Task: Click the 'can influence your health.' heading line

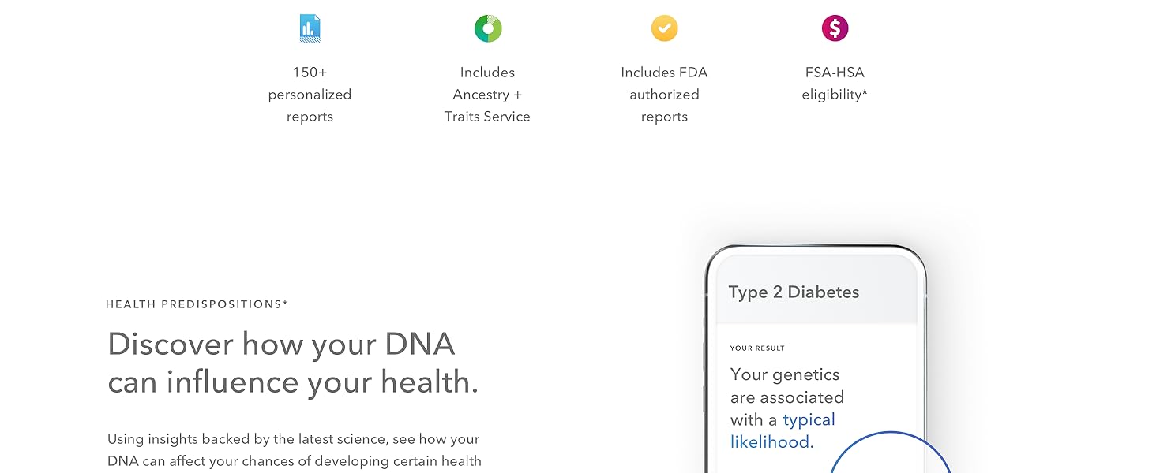Action: tap(293, 382)
